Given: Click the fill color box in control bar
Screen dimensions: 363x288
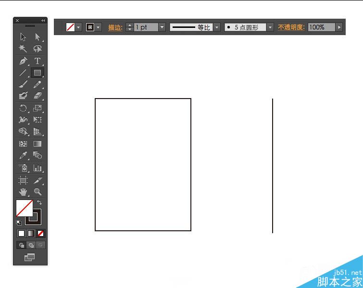Looking at the screenshot, I should point(70,27).
